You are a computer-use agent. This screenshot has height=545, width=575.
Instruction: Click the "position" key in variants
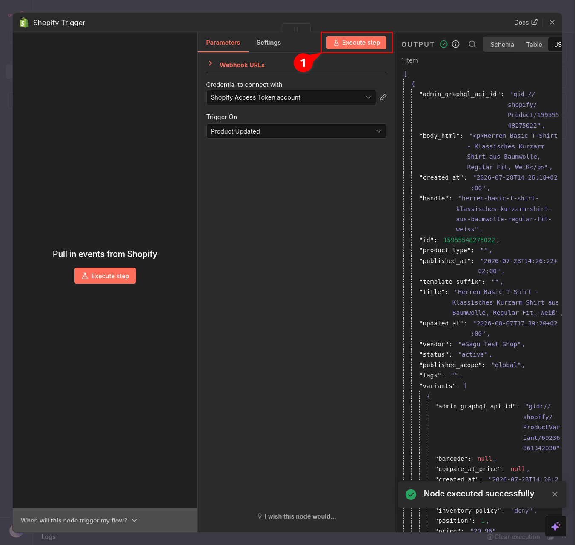point(453,521)
